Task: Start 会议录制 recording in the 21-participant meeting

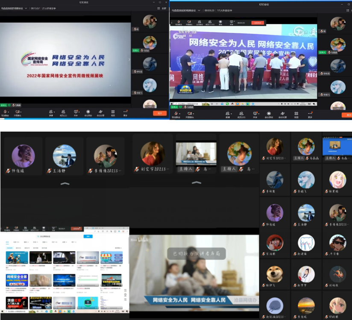Action: (88, 112)
